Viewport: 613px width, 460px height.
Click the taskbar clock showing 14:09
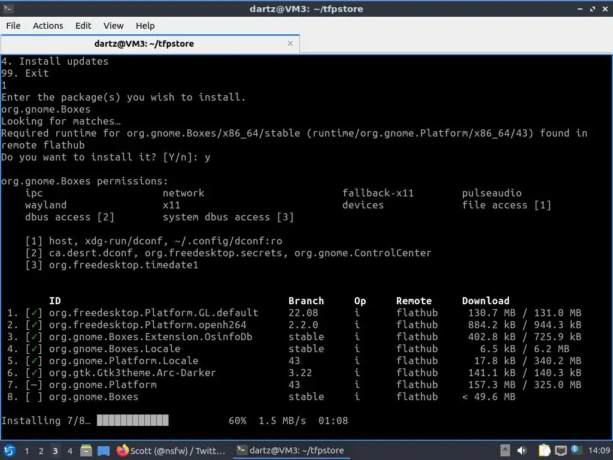tap(599, 450)
